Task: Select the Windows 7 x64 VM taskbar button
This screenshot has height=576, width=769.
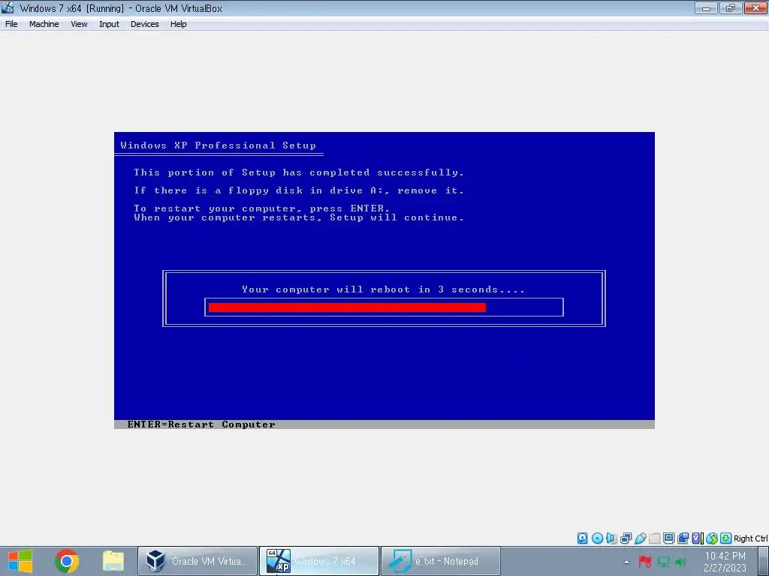Action: point(318,561)
